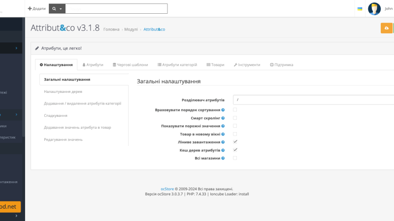Enable Показувати порожні значення checkbox

tap(235, 126)
